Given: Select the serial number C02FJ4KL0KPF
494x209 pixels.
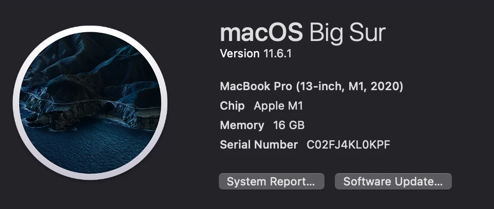Looking at the screenshot, I should pos(348,144).
